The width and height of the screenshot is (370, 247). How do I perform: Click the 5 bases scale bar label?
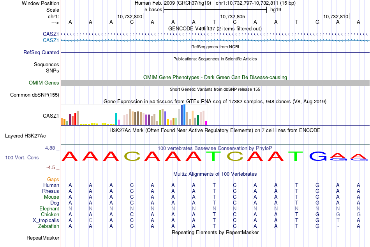[153, 10]
